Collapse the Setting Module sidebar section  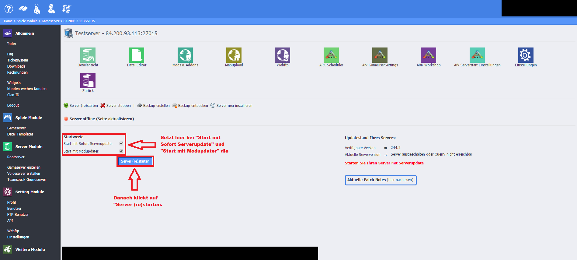30,192
